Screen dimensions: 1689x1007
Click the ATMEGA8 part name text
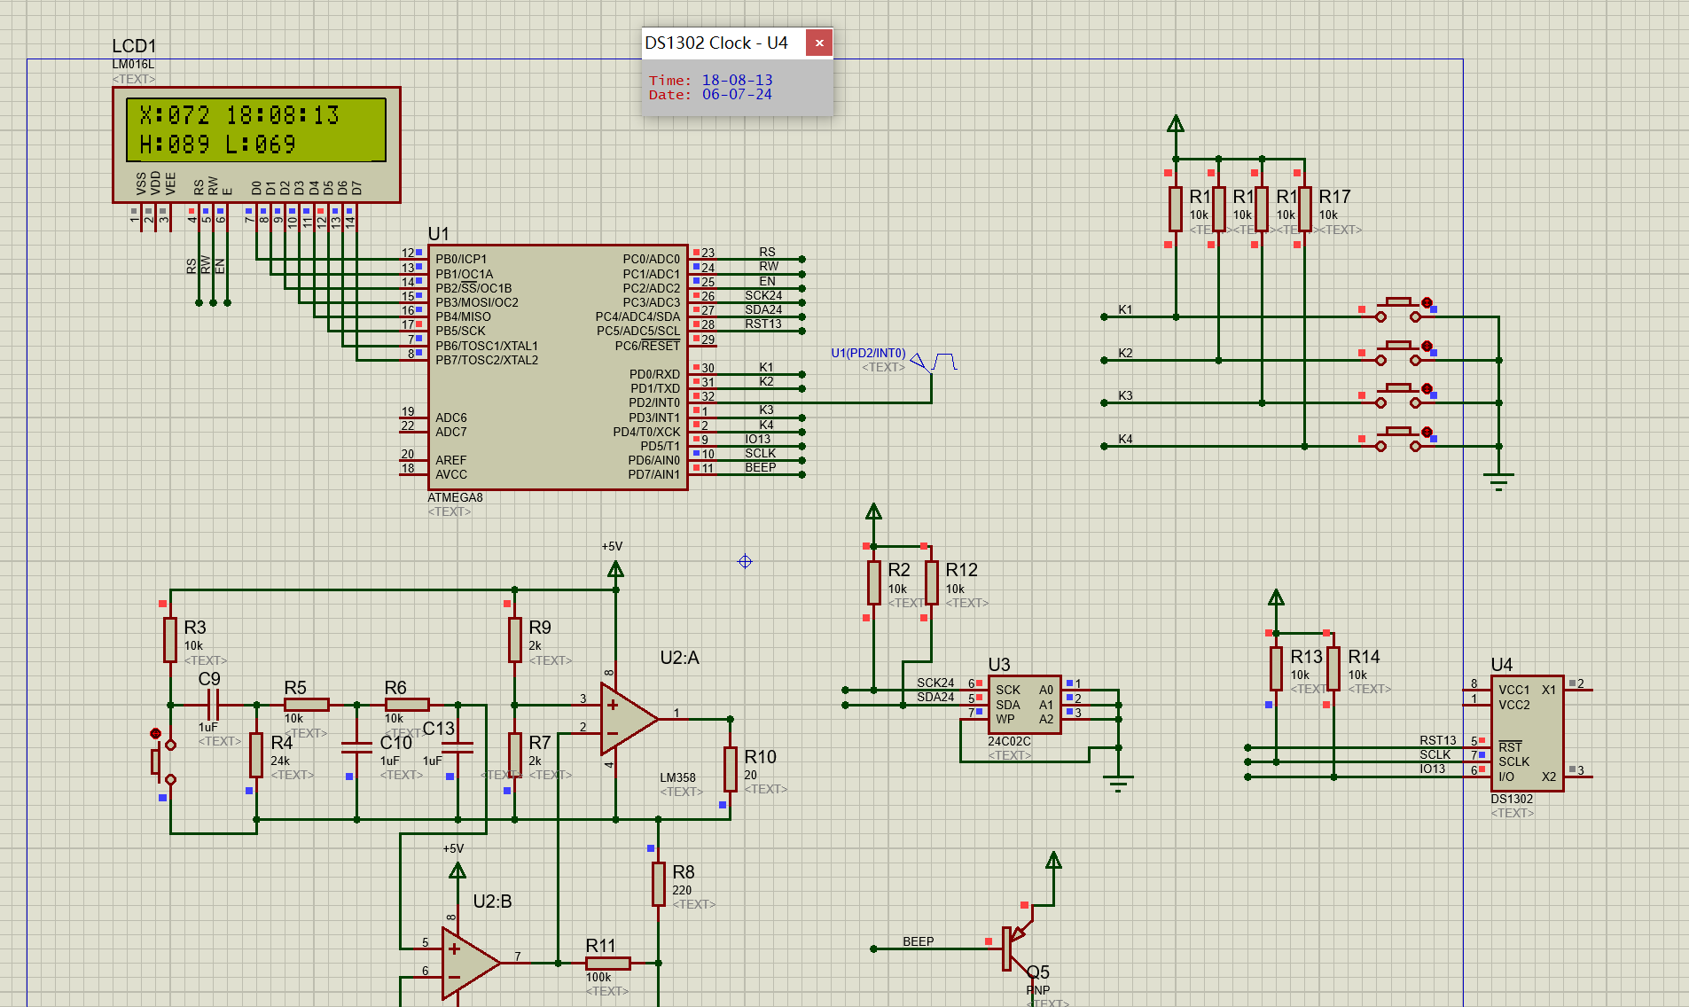(455, 497)
